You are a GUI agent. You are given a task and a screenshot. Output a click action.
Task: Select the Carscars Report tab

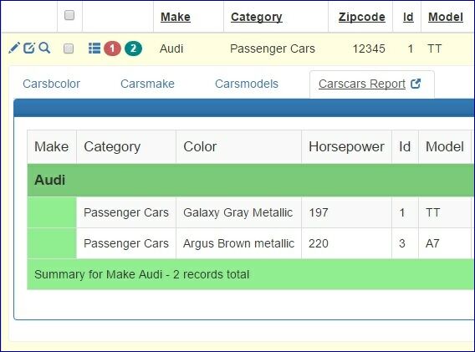click(362, 84)
